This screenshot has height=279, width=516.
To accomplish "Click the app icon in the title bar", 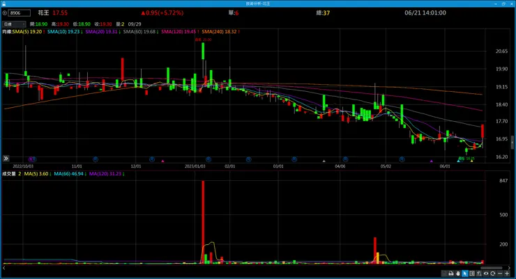I will (x=3, y=3).
